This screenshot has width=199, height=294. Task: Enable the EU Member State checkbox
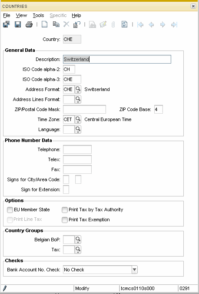(x=10, y=210)
